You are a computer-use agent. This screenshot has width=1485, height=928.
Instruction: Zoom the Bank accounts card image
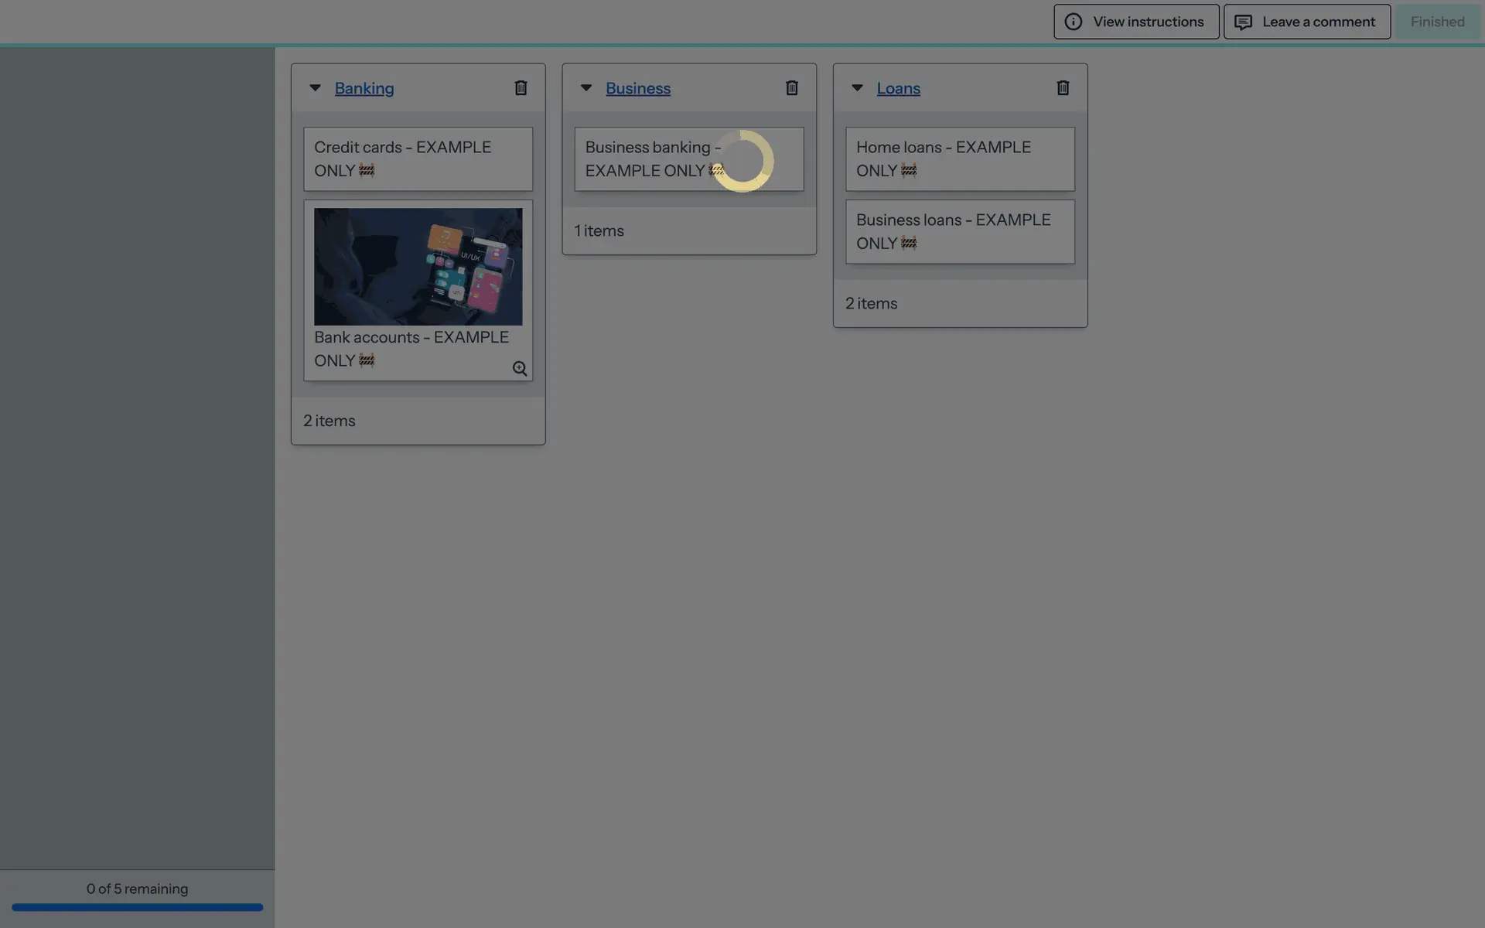tap(520, 369)
